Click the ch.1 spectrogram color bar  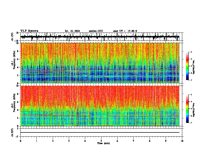pos(187,66)
